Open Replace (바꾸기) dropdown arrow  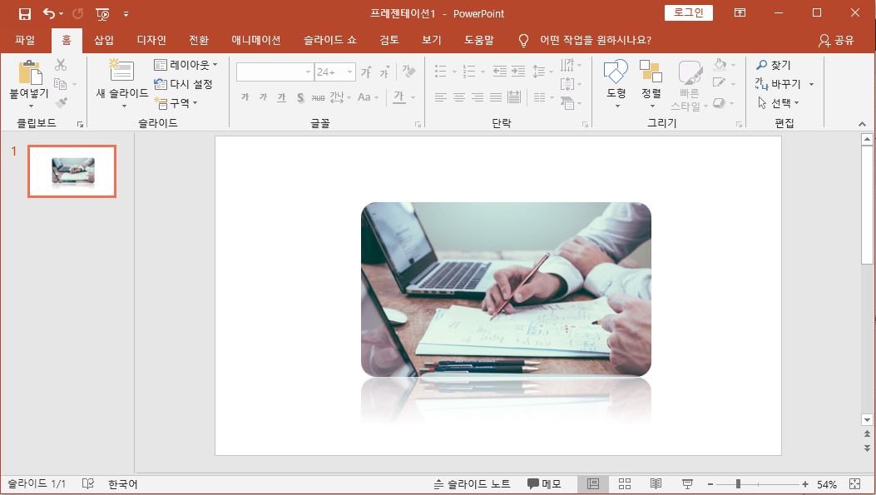(811, 84)
